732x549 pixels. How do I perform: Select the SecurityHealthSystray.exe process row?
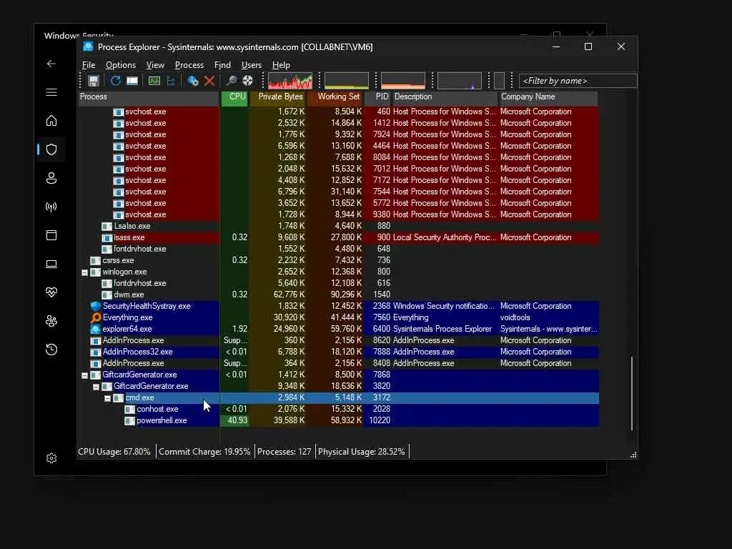pos(338,306)
